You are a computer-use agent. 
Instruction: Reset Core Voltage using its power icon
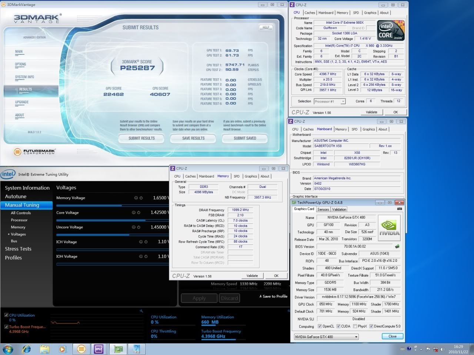(139, 213)
